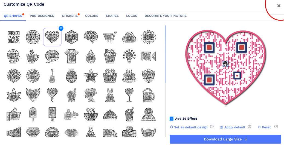Click help icon next to Apply default
The width and height of the screenshot is (284, 146).
pos(250,127)
